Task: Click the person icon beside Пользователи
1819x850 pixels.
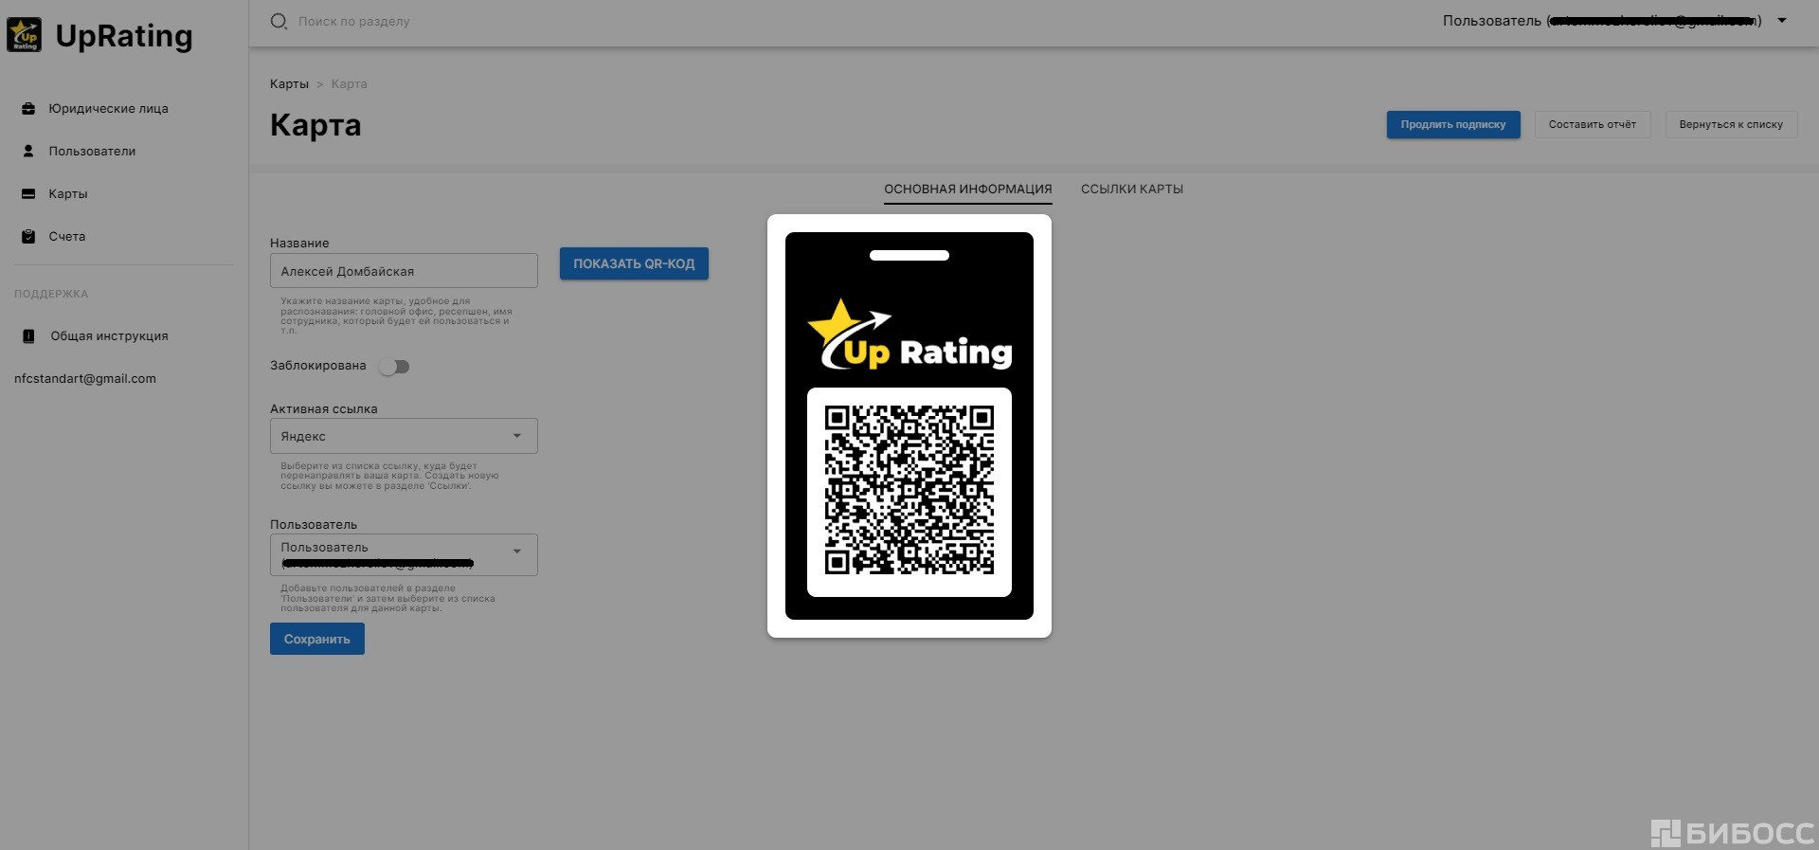Action: [28, 152]
